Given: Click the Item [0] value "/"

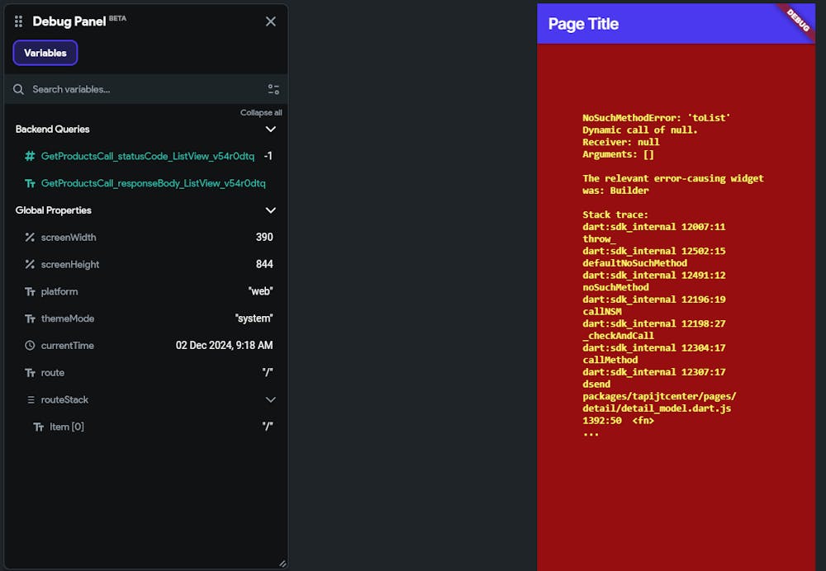Looking at the screenshot, I should pos(268,427).
